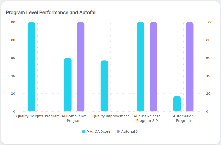Click the purple Autofail % legend dot

(118, 131)
